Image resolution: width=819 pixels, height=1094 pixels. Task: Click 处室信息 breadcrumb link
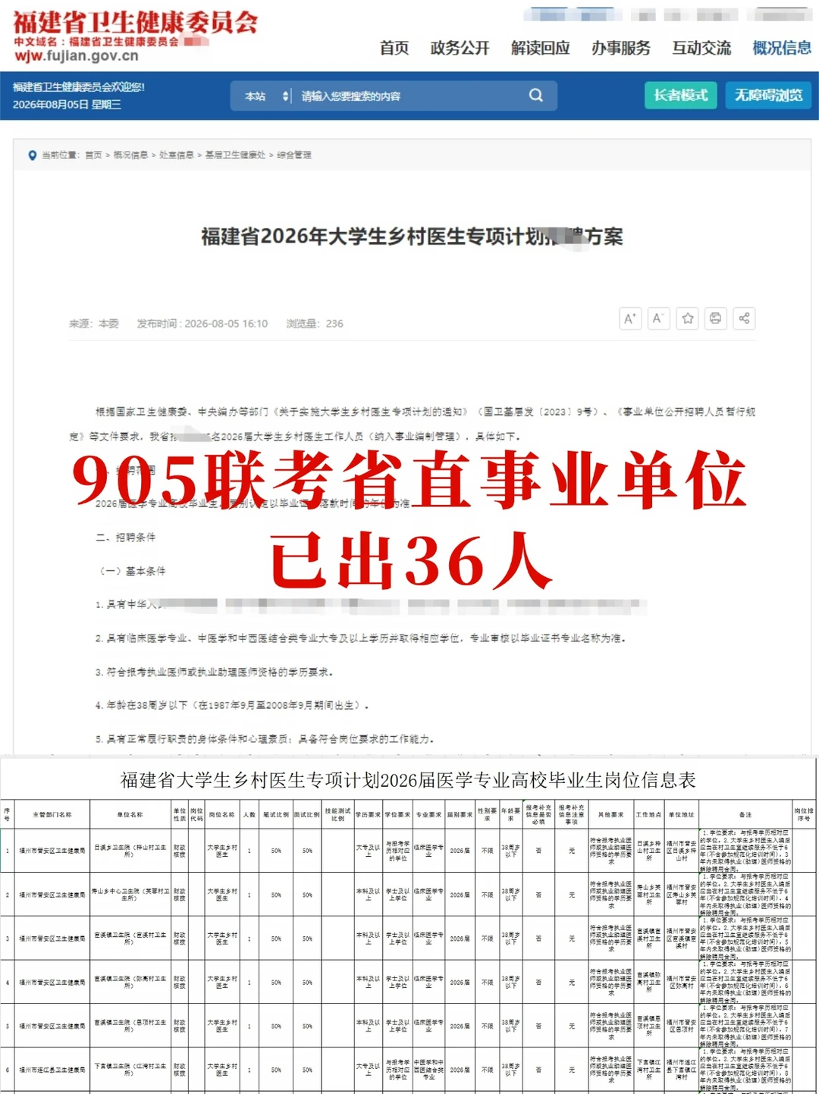(176, 155)
